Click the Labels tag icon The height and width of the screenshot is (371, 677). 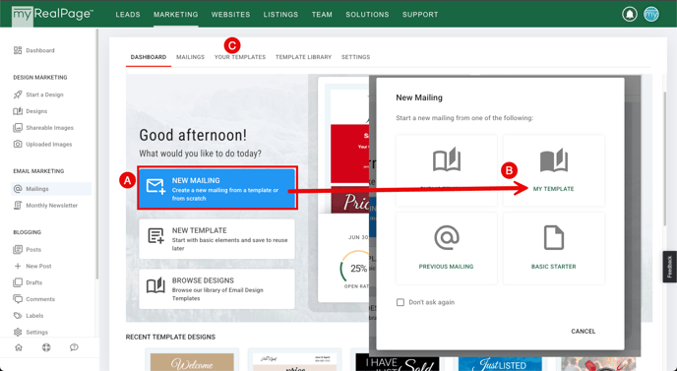coord(18,316)
